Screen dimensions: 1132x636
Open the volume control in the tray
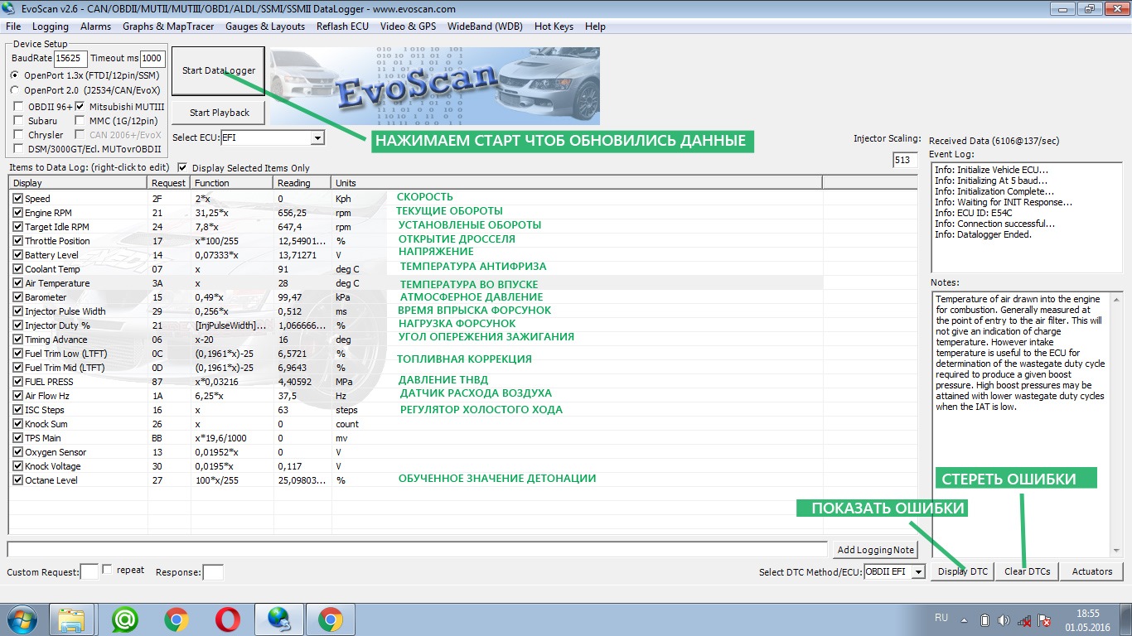click(1004, 619)
